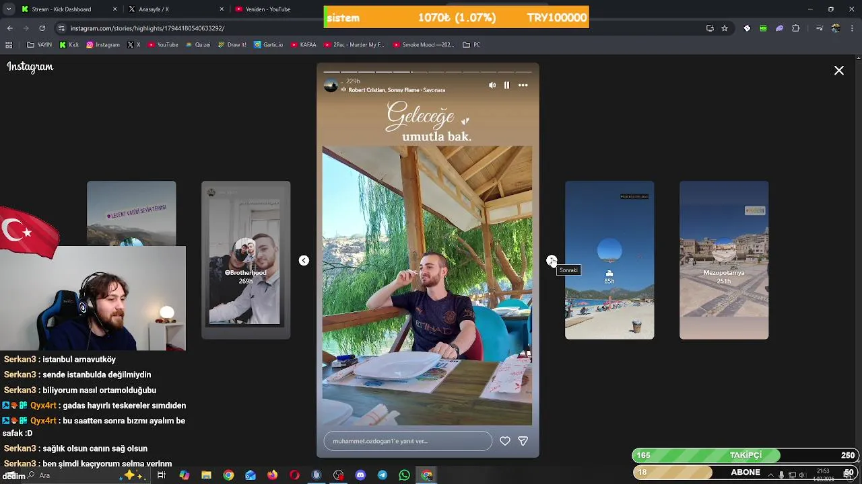The height and width of the screenshot is (484, 862).
Task: Open Firefox from the taskbar
Action: click(272, 475)
